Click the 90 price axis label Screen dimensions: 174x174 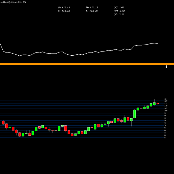coord(165,116)
